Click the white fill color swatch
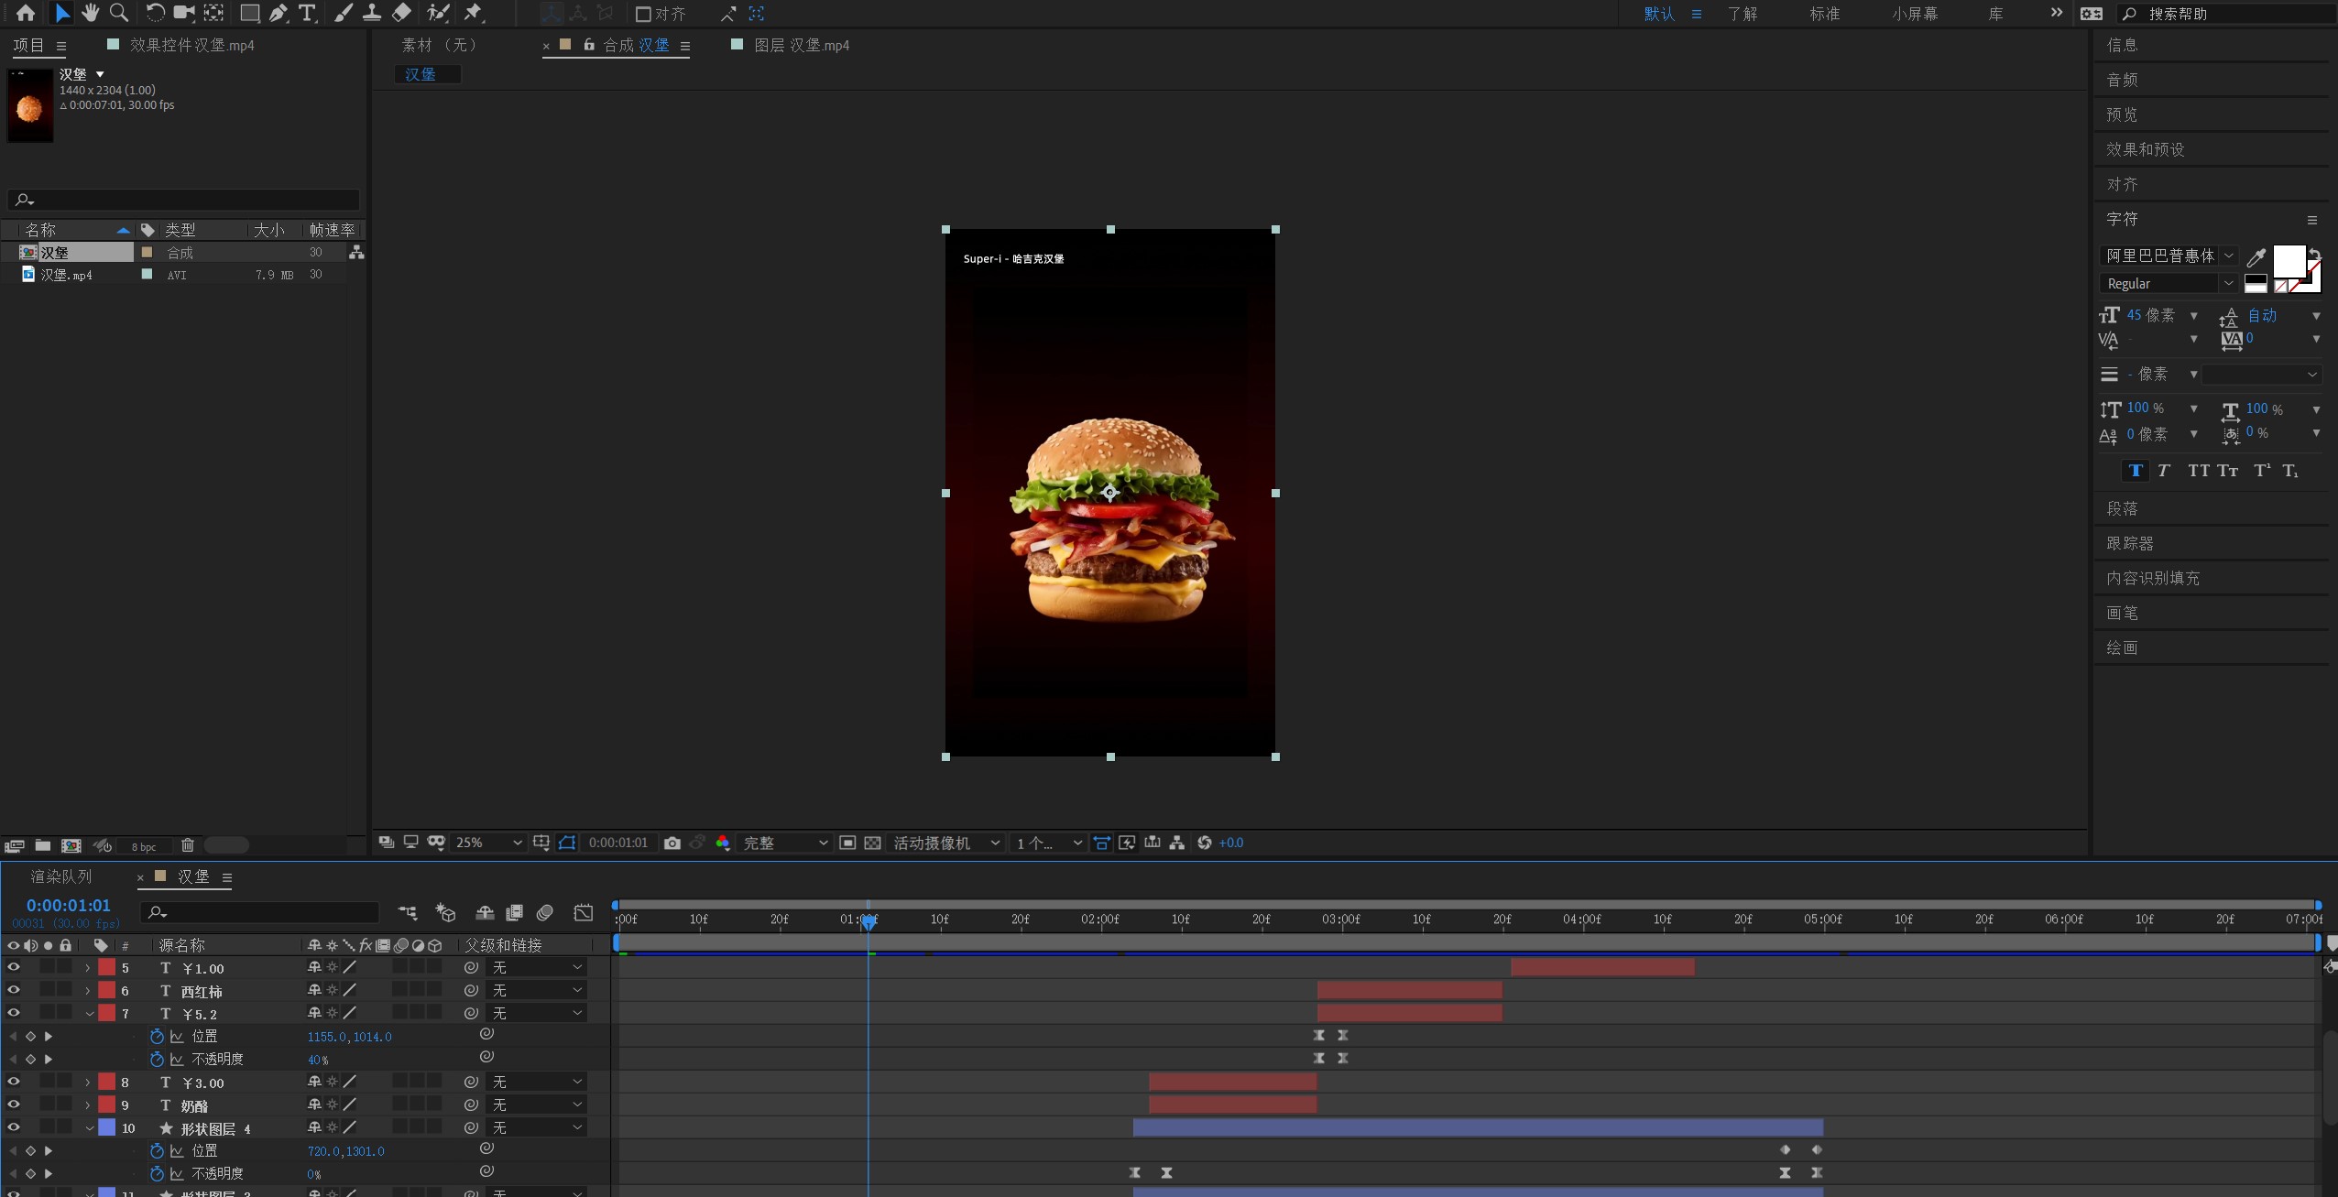 coord(2289,260)
